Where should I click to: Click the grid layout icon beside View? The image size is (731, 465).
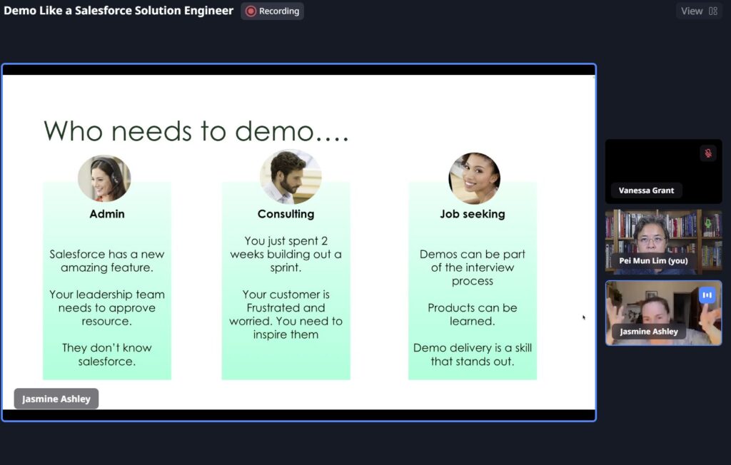pos(713,11)
